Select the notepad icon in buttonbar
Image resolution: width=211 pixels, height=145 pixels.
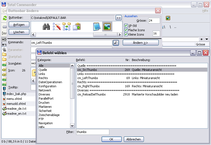click(97, 27)
